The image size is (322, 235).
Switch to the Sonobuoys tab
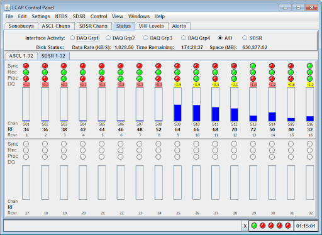point(21,26)
